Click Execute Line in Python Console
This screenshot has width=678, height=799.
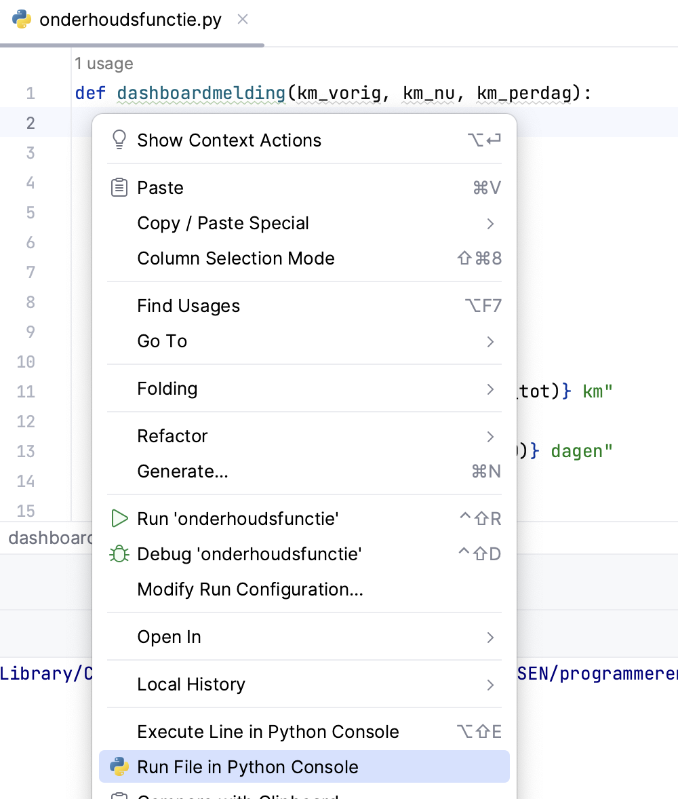click(268, 732)
